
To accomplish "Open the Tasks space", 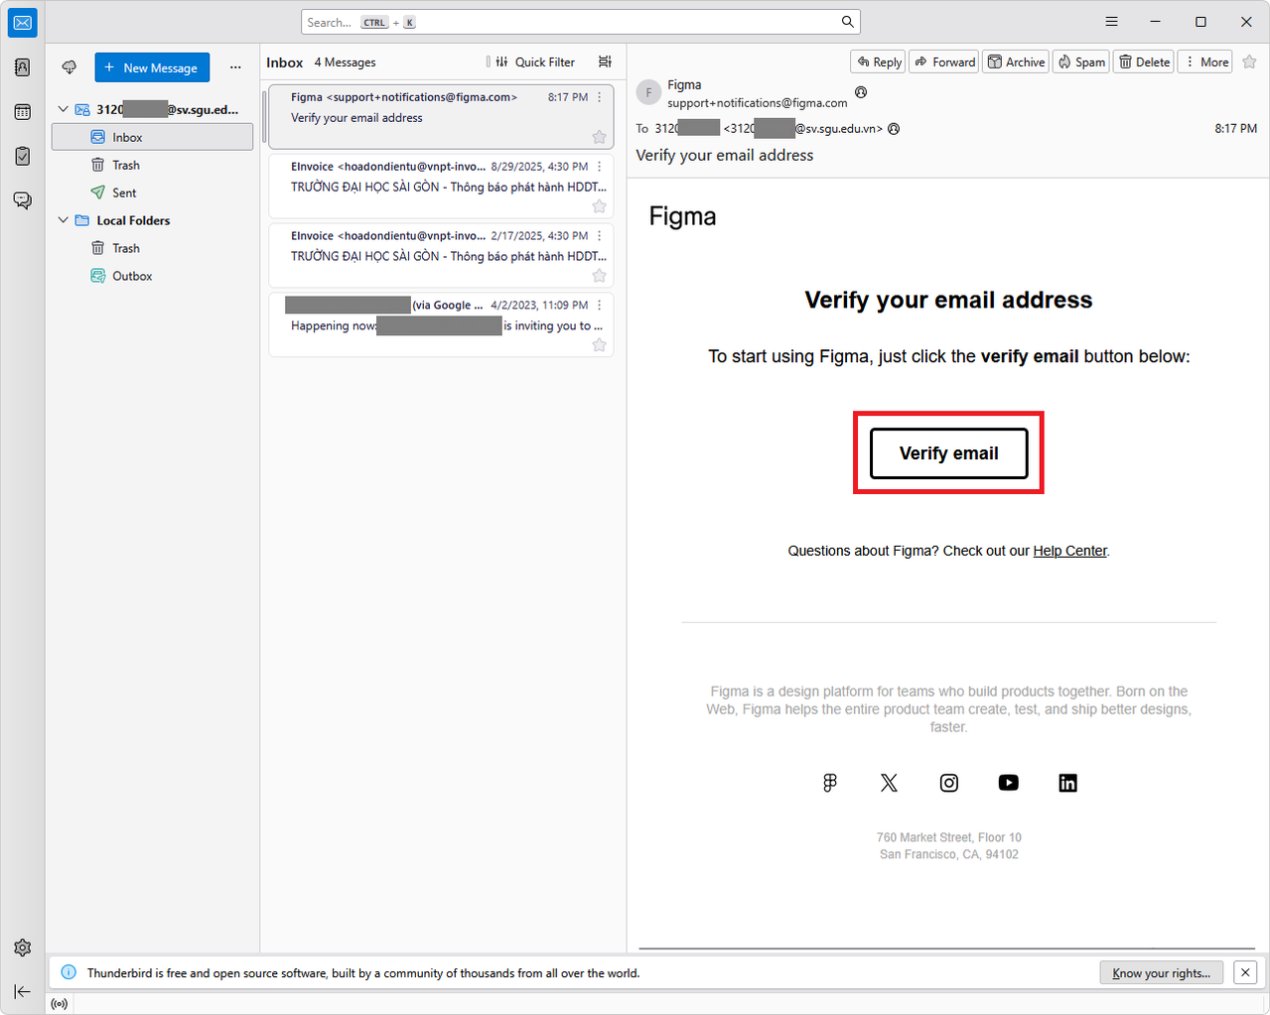I will pyautogui.click(x=22, y=156).
